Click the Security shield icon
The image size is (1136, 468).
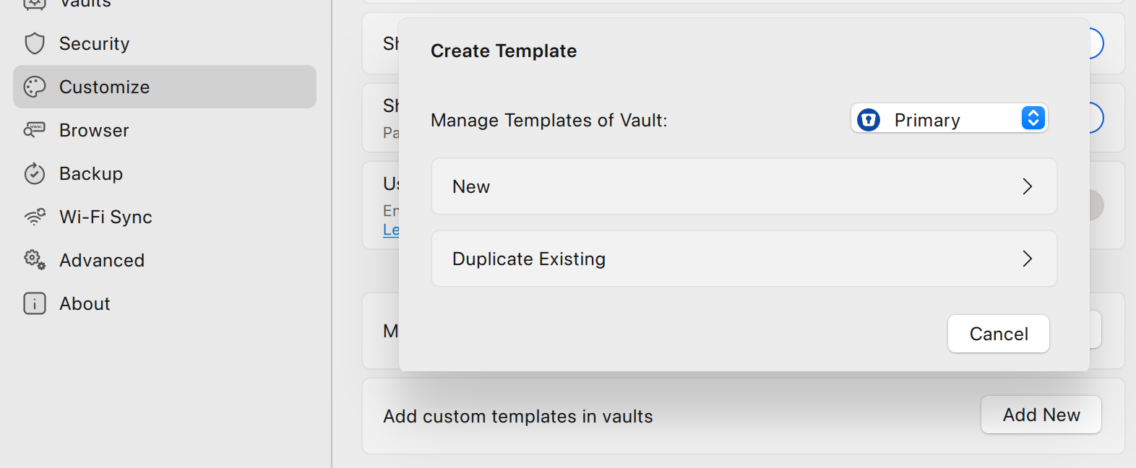pyautogui.click(x=35, y=43)
